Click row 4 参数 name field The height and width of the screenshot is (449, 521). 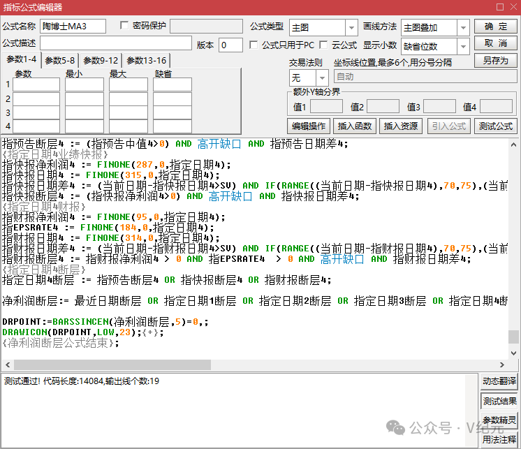(x=36, y=126)
